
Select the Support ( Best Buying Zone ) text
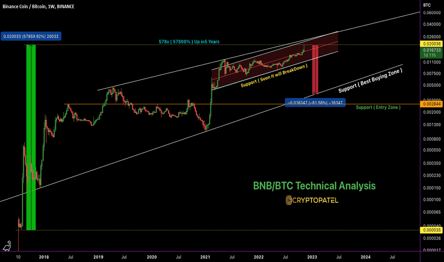pyautogui.click(x=370, y=81)
